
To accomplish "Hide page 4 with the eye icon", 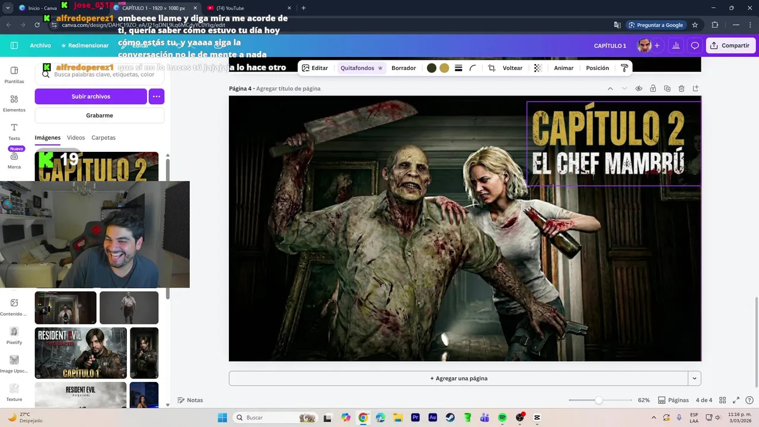I will coord(639,88).
